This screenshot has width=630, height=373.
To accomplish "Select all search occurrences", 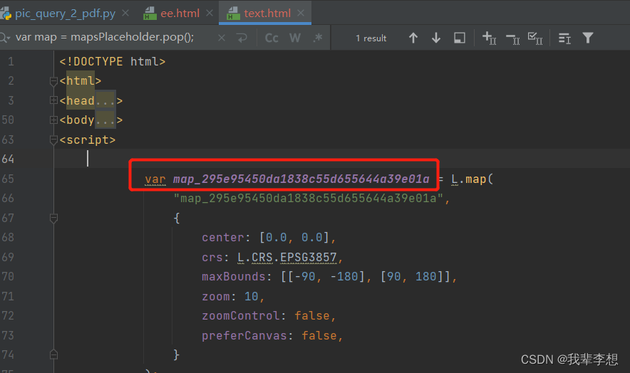I will click(x=535, y=38).
